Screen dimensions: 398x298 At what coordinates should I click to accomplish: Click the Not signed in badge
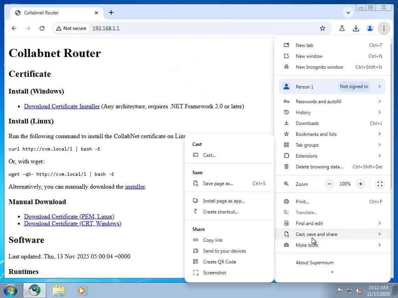pyautogui.click(x=354, y=87)
